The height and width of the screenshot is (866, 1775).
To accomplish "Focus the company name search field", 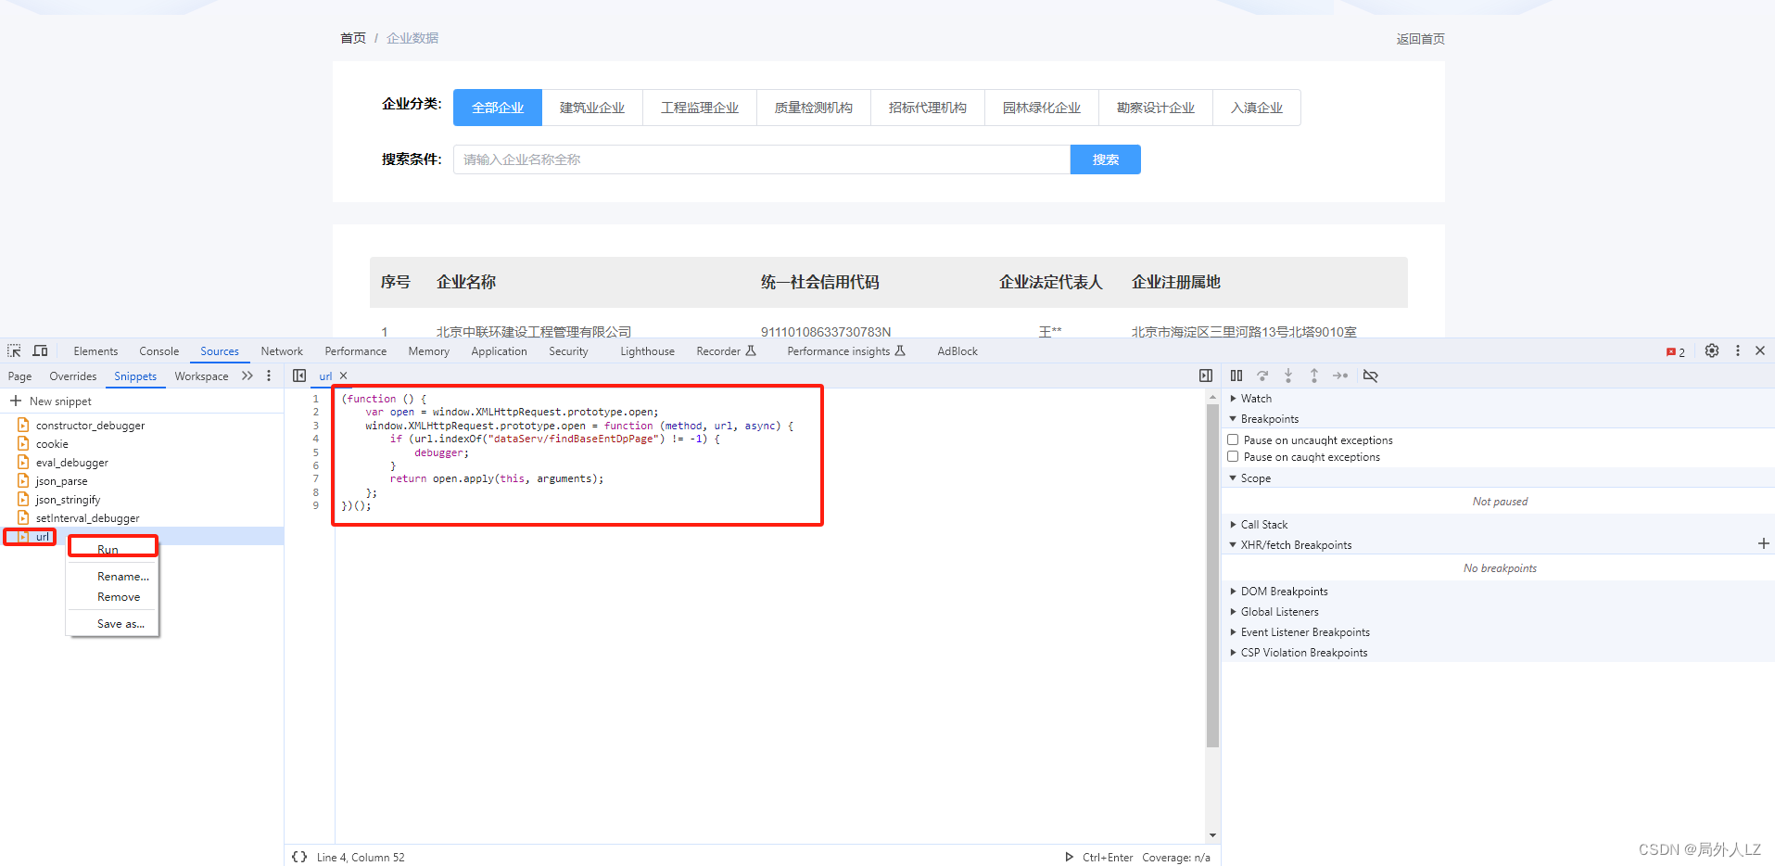I will click(x=762, y=159).
